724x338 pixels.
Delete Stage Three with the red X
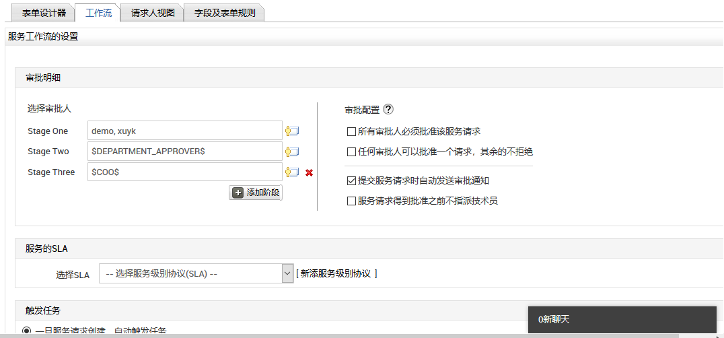(x=310, y=172)
